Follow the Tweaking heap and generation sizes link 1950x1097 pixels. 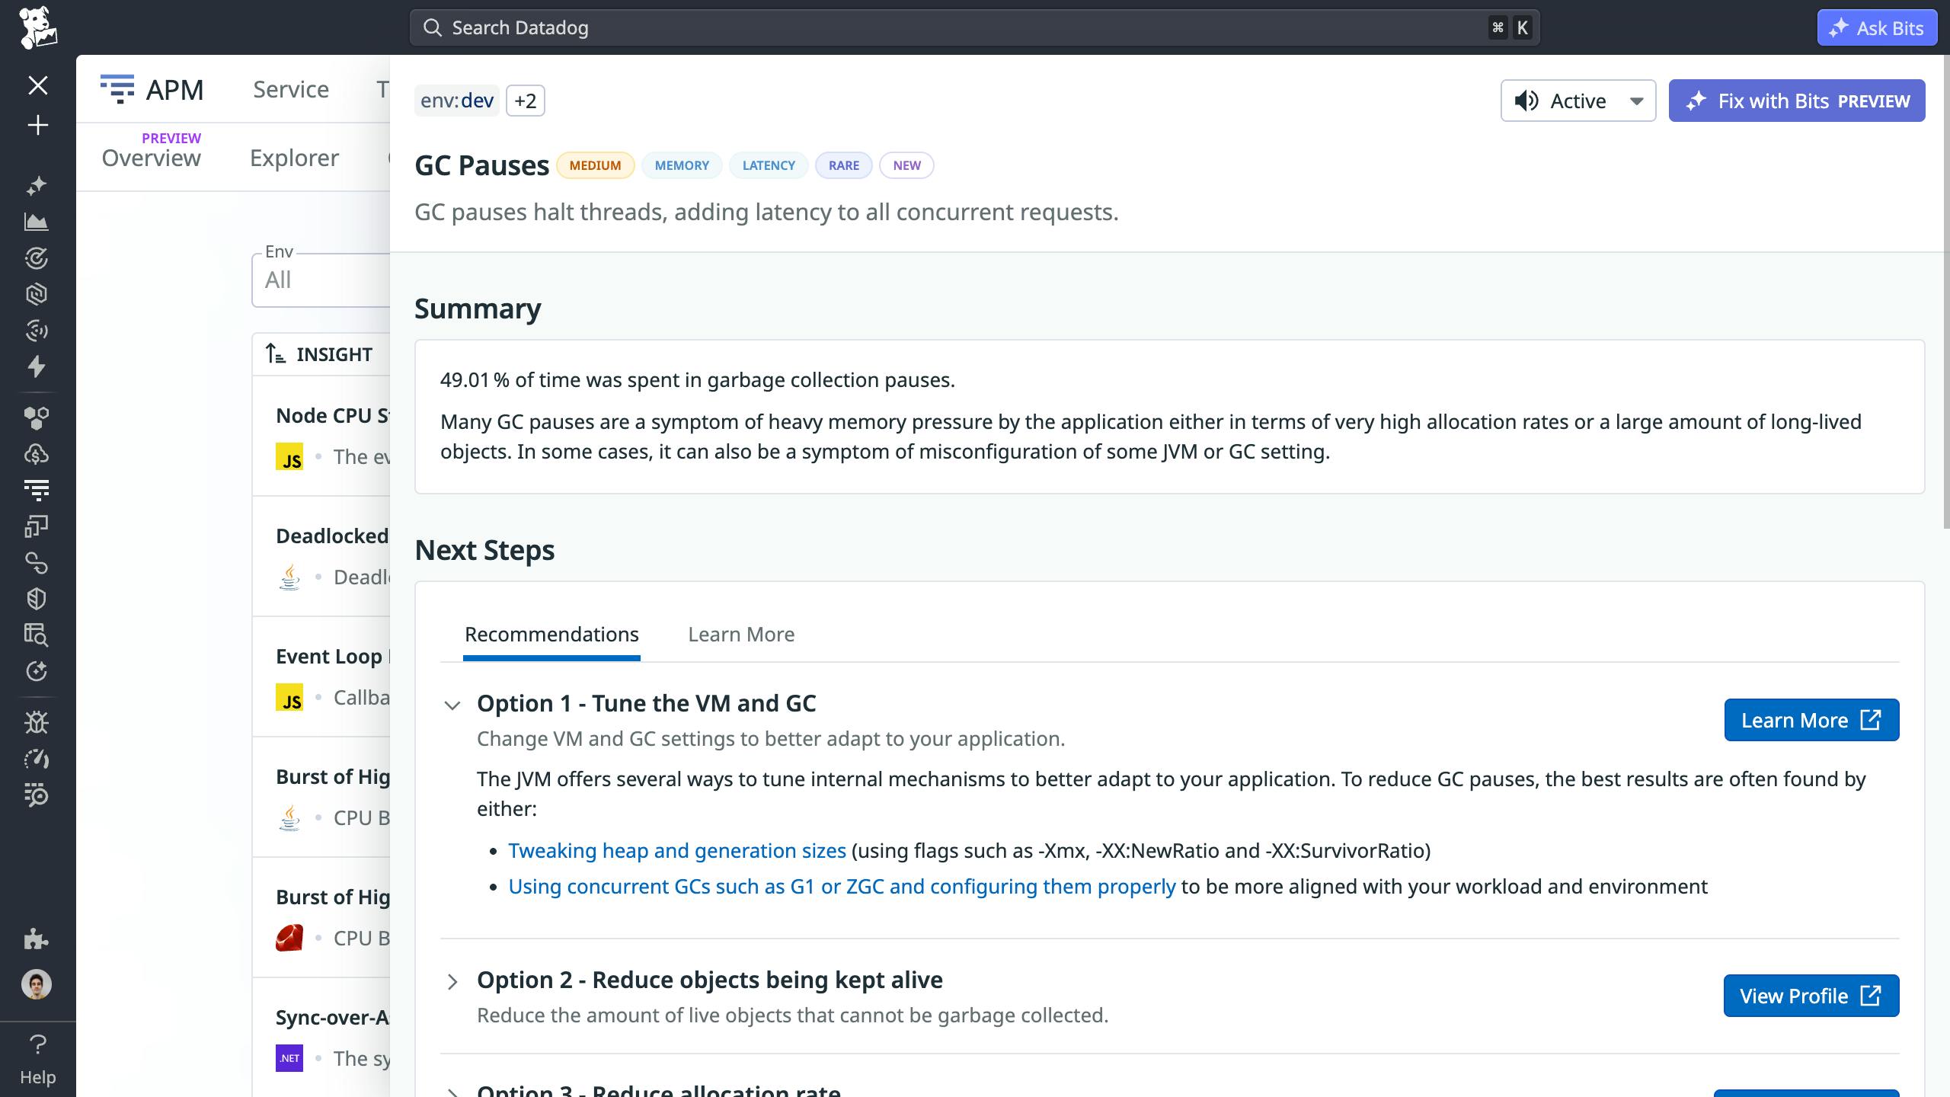676,850
